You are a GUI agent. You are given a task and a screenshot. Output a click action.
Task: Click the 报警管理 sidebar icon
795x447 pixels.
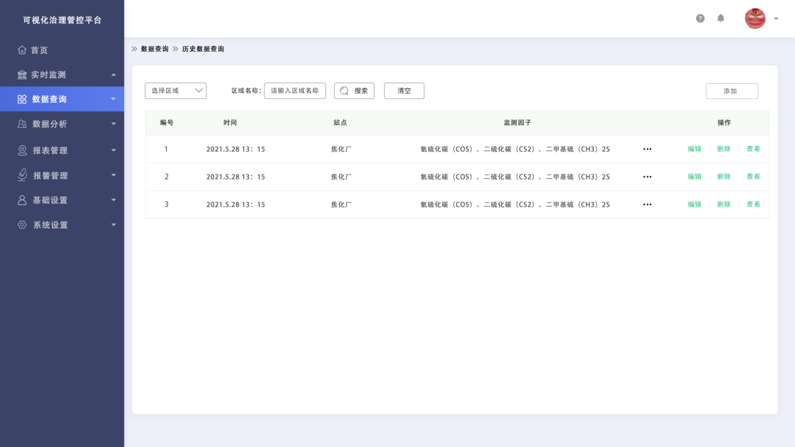coord(22,175)
